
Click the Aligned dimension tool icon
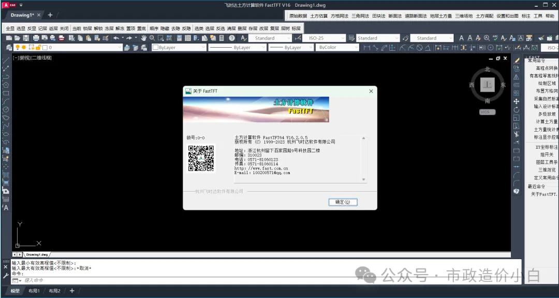(x=375, y=48)
